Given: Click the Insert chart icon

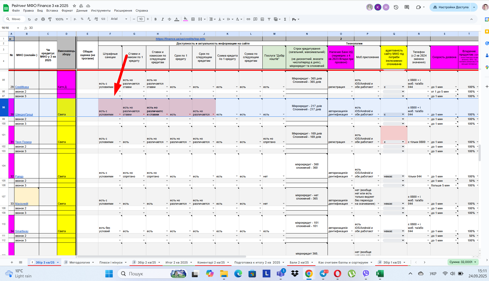Looking at the screenshot, I should [x=262, y=19].
